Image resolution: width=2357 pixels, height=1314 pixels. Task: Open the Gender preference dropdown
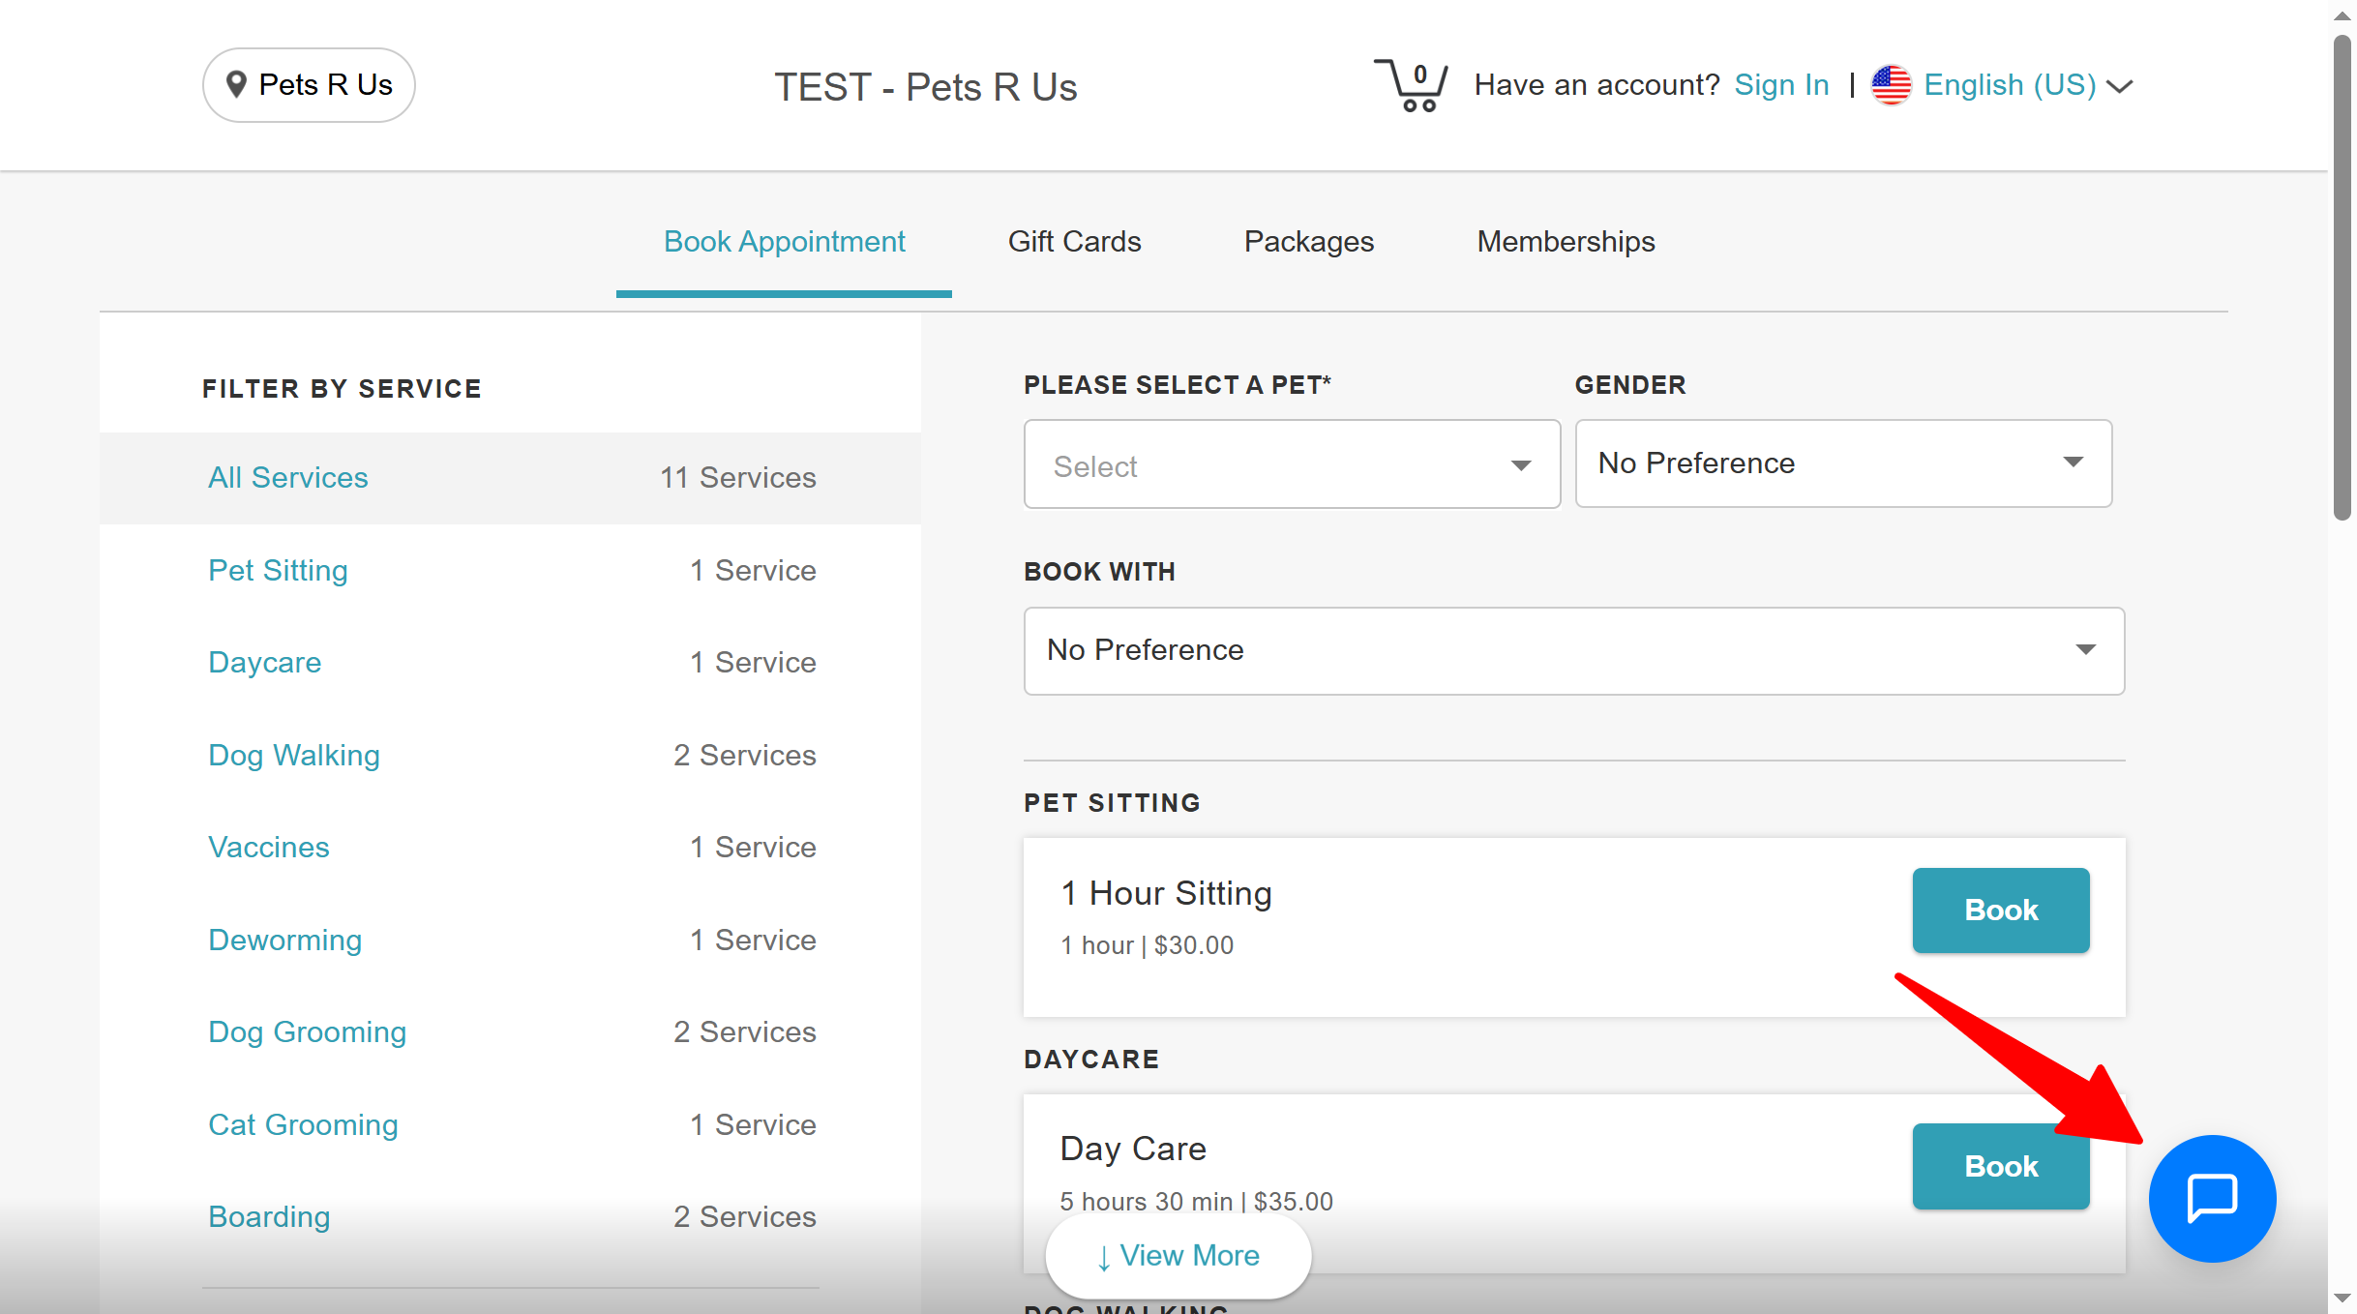(1842, 463)
